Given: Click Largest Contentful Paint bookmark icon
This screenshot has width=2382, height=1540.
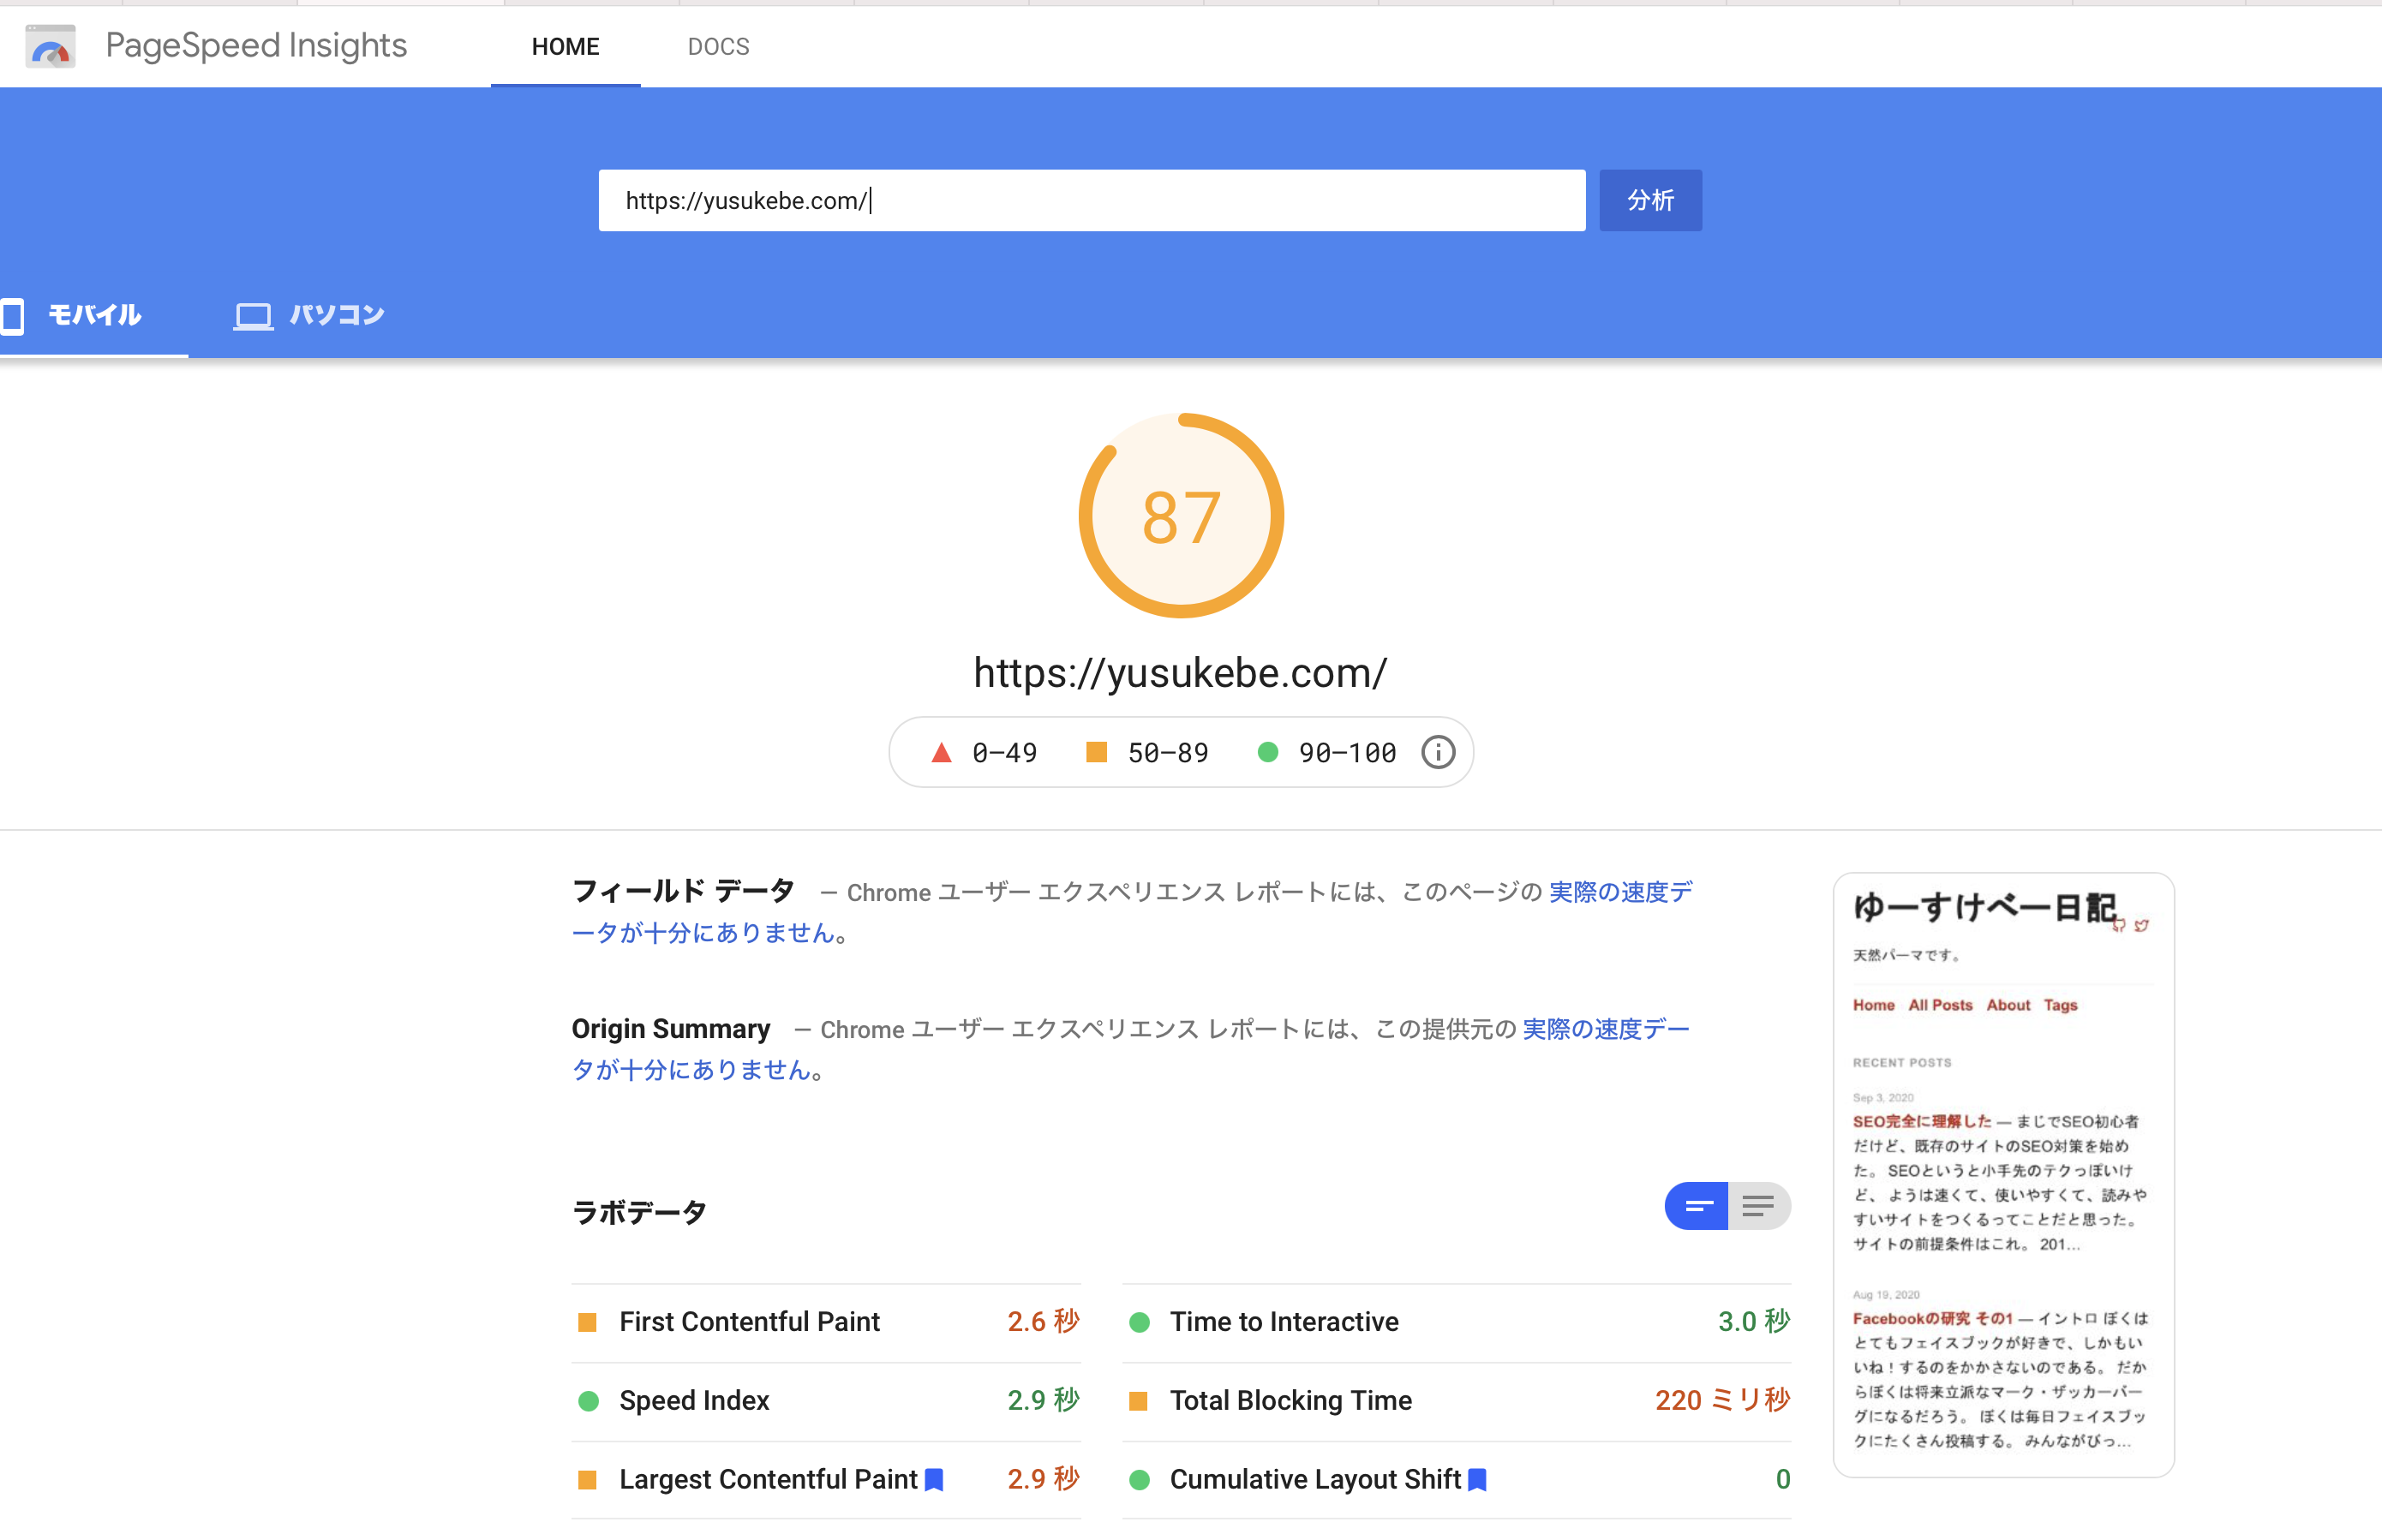Looking at the screenshot, I should (x=935, y=1479).
